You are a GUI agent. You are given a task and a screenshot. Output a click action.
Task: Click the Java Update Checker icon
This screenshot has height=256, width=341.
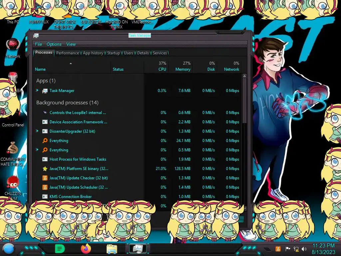pos(45,178)
